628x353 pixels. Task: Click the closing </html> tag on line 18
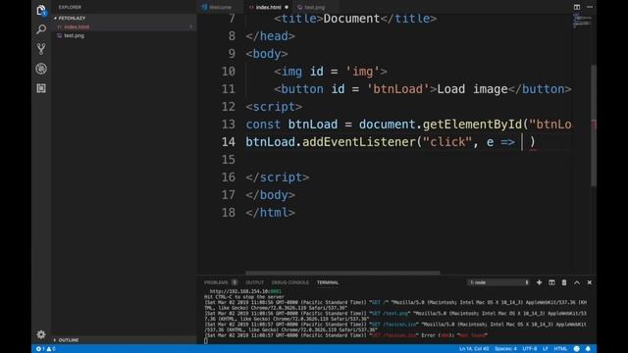(x=271, y=213)
